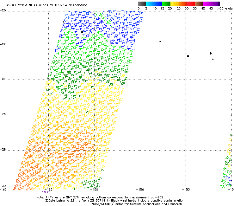Click the green 15–20 knots legend swatch

[x=166, y=4]
